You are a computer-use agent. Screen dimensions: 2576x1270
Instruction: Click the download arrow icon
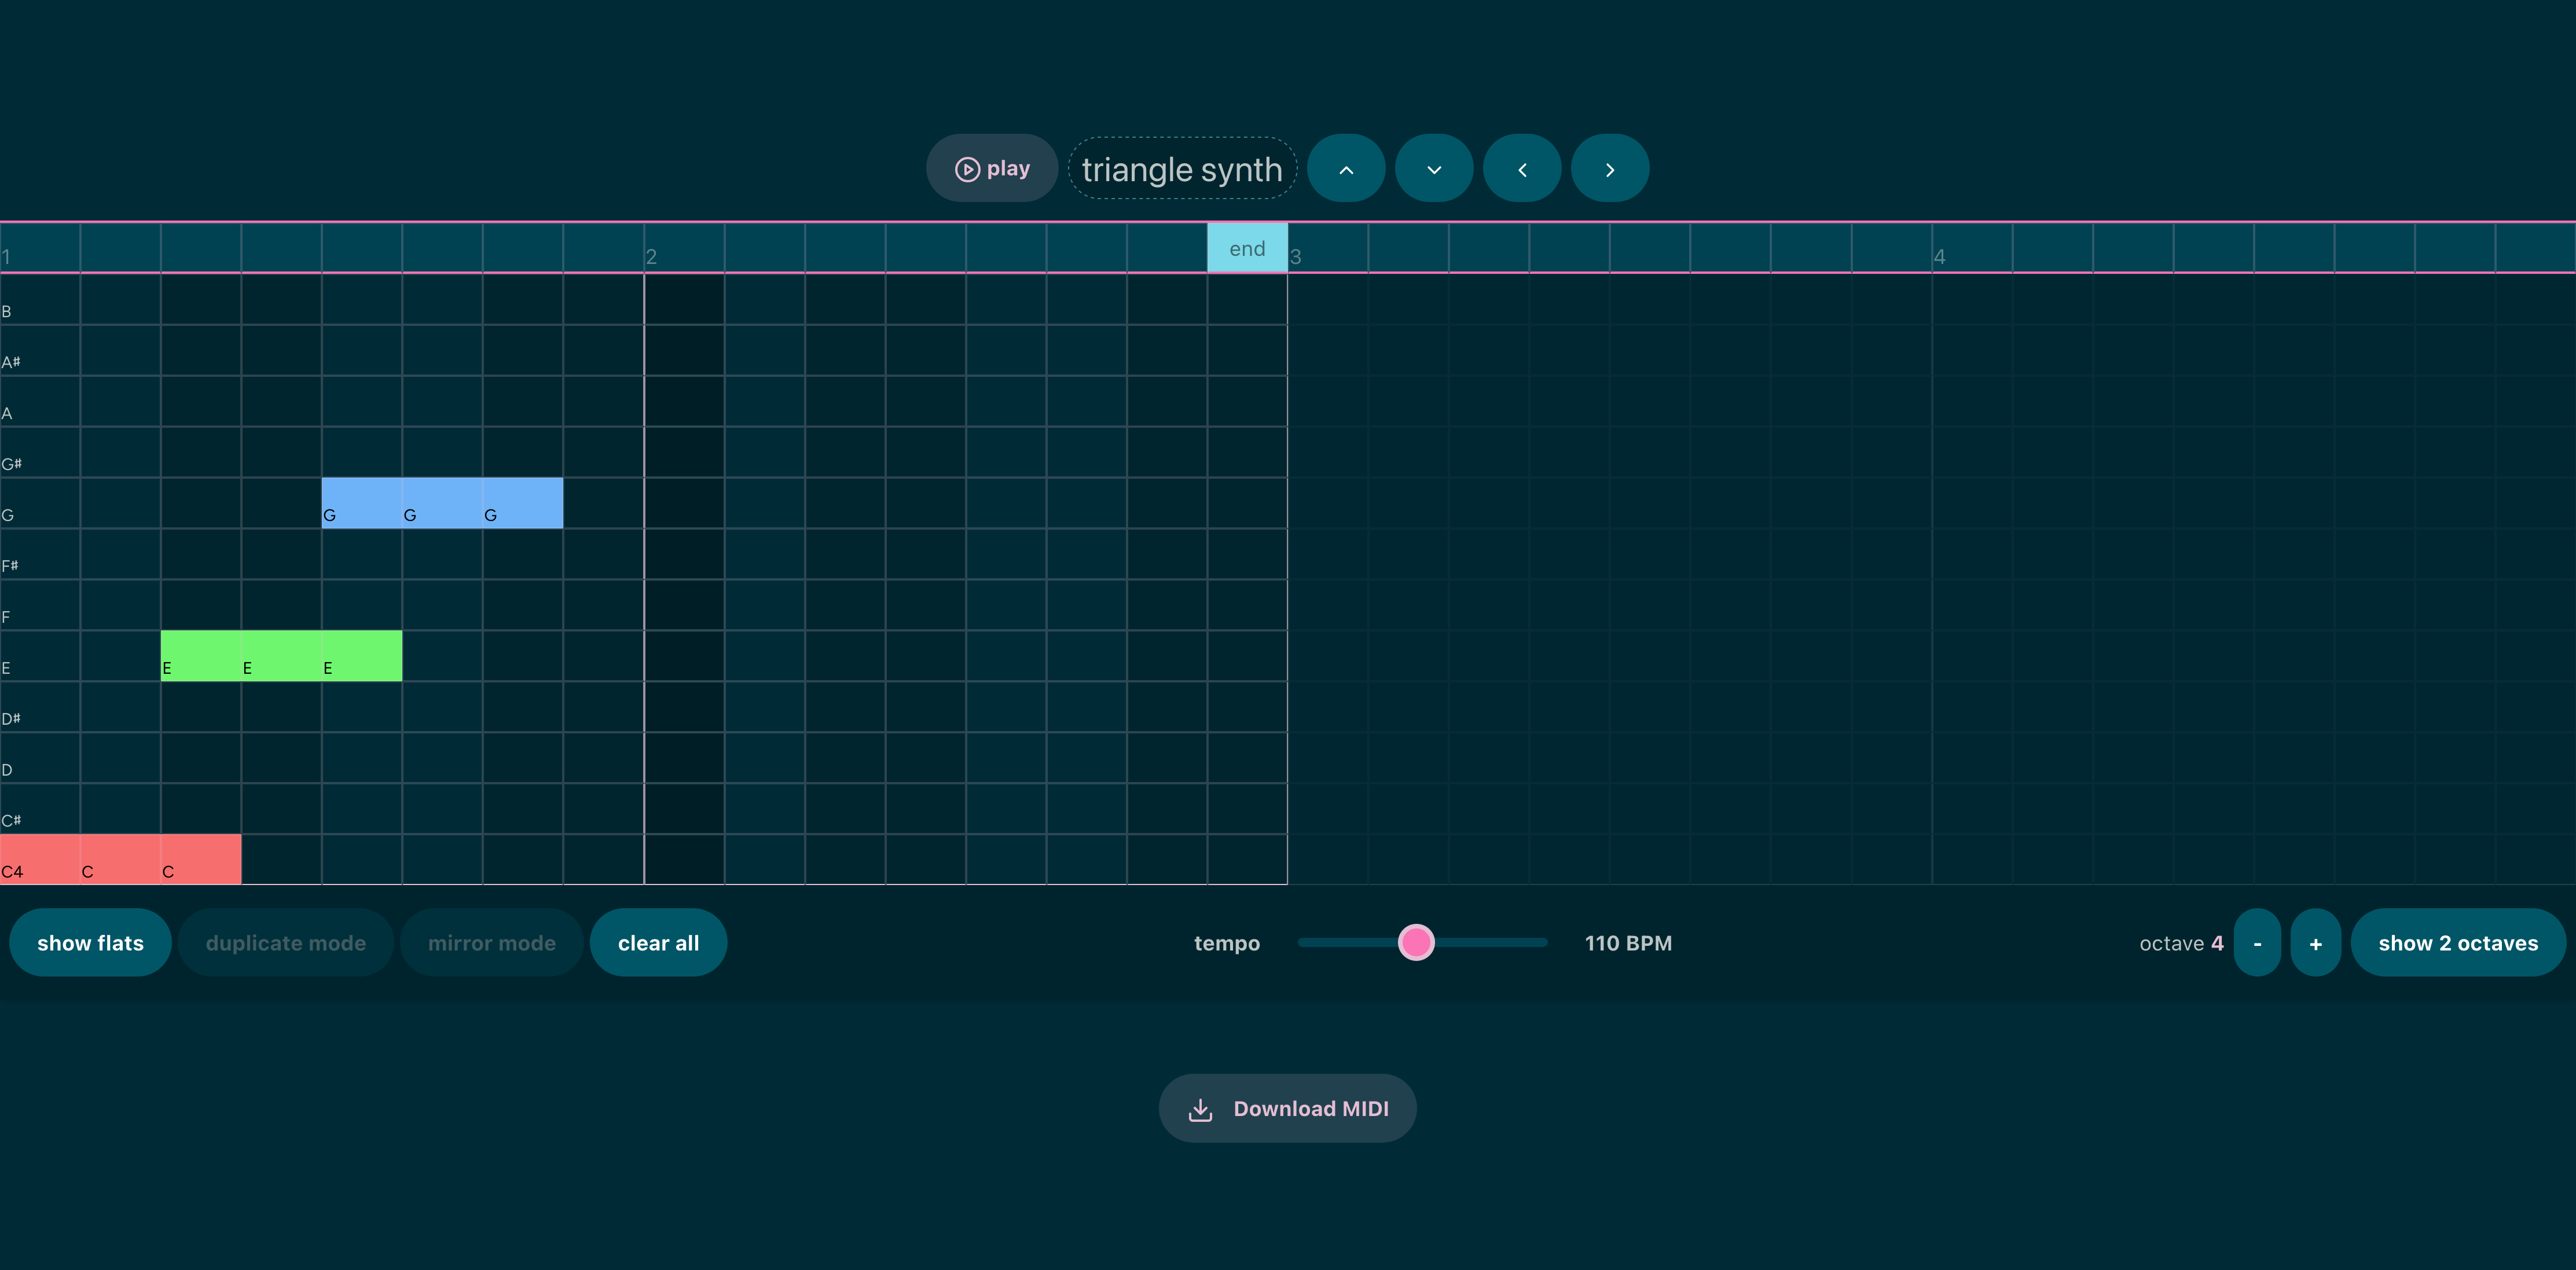click(x=1200, y=1109)
